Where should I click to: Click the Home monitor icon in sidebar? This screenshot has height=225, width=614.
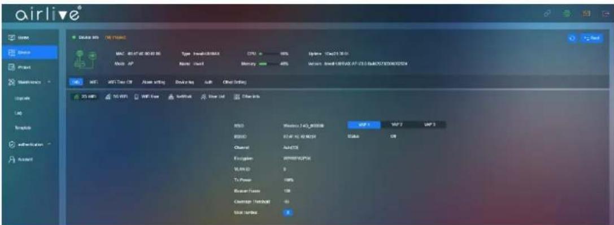(x=11, y=38)
